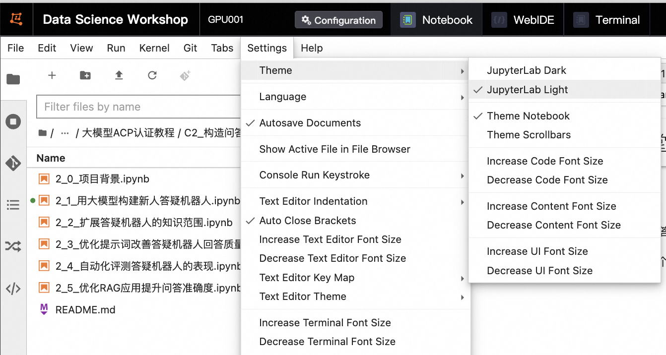Click the new launcher plus icon
The height and width of the screenshot is (355, 666).
click(52, 75)
